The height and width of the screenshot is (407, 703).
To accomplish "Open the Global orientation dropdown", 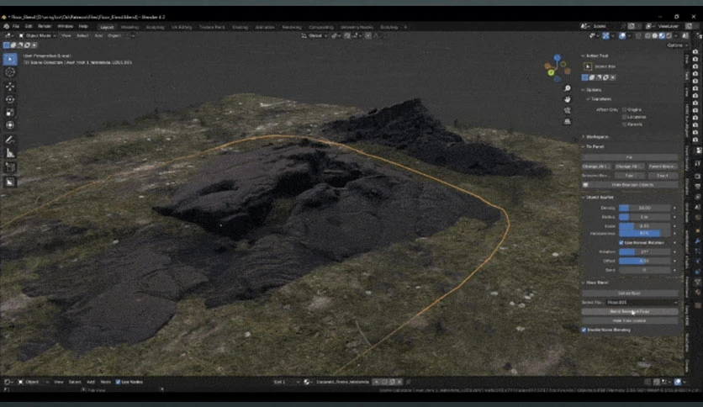I will point(314,36).
